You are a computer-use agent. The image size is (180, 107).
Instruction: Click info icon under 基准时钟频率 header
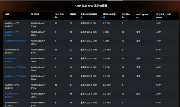[104, 17]
